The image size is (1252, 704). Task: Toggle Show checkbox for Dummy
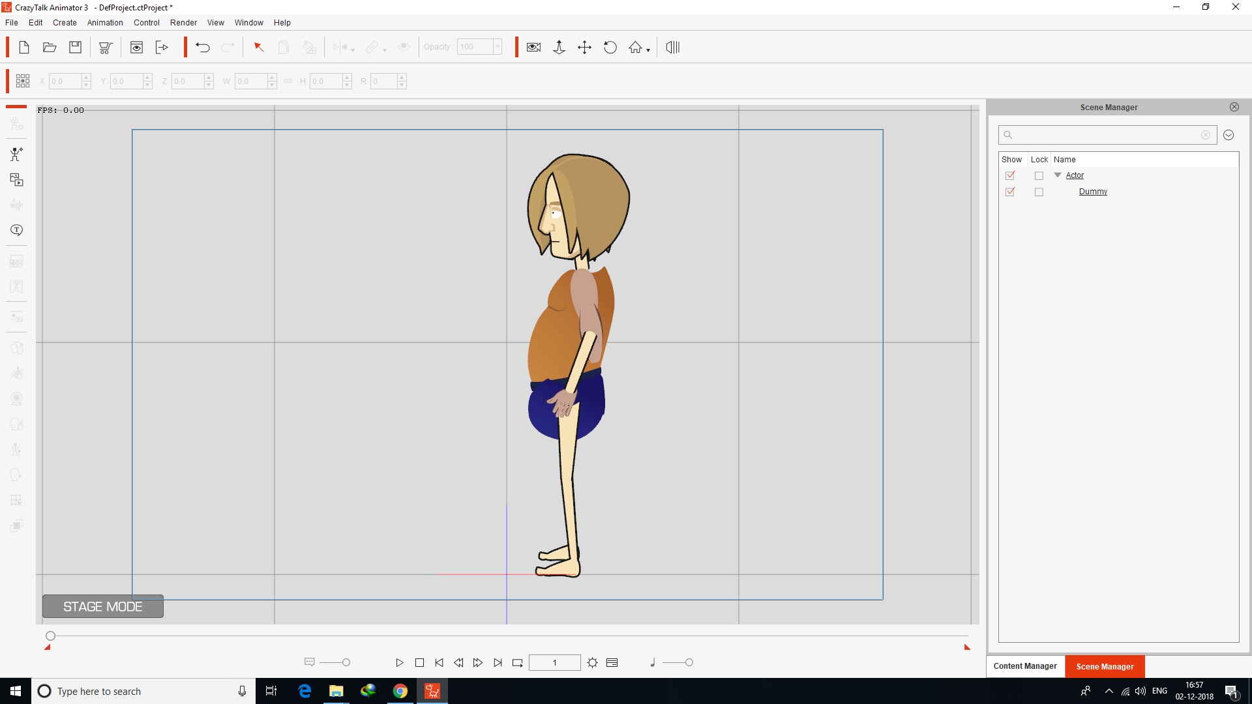tap(1010, 192)
